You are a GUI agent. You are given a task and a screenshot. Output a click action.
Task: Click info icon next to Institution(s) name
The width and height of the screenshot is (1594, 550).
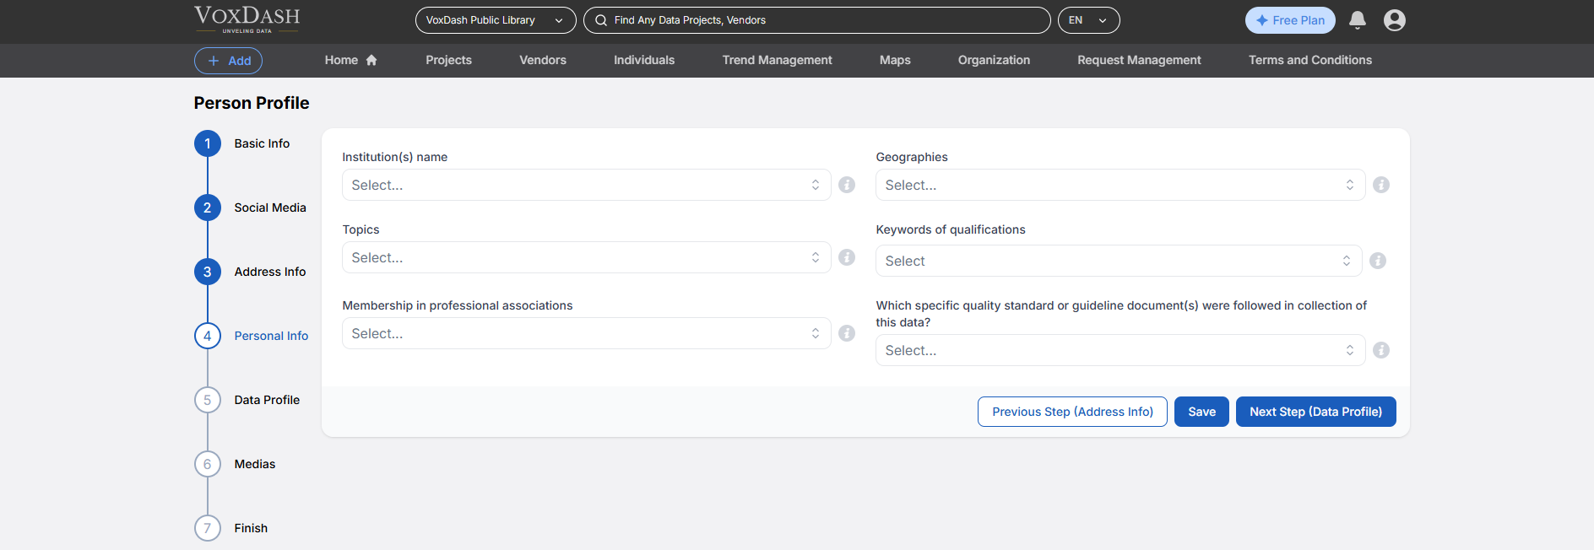click(x=847, y=185)
